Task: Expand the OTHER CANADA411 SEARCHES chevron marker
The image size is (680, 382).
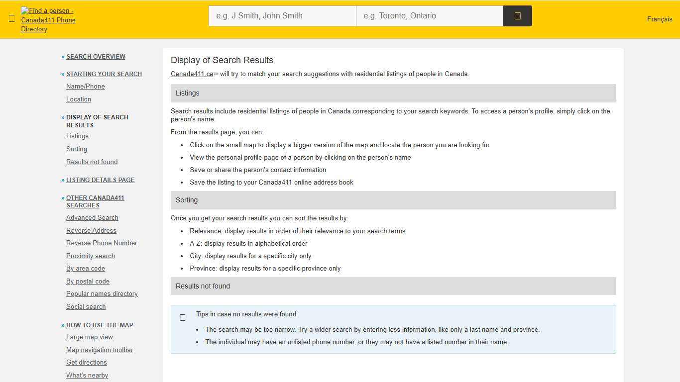Action: point(62,198)
